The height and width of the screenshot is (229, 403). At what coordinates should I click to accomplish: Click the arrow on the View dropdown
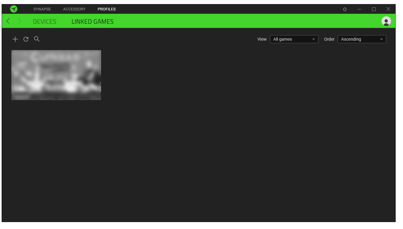(x=314, y=40)
